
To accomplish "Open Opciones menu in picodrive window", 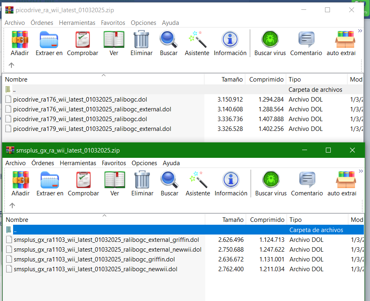I will (144, 23).
